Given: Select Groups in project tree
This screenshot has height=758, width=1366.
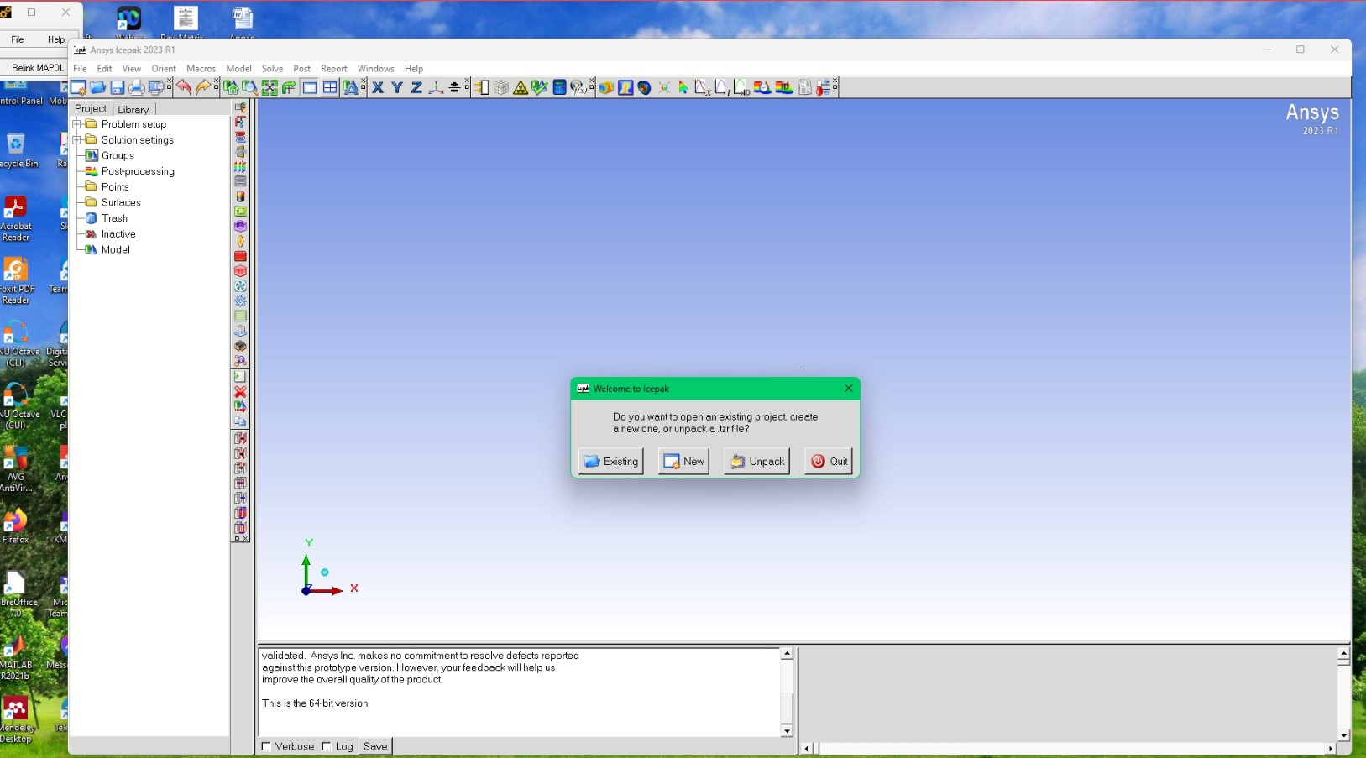Looking at the screenshot, I should [118, 155].
